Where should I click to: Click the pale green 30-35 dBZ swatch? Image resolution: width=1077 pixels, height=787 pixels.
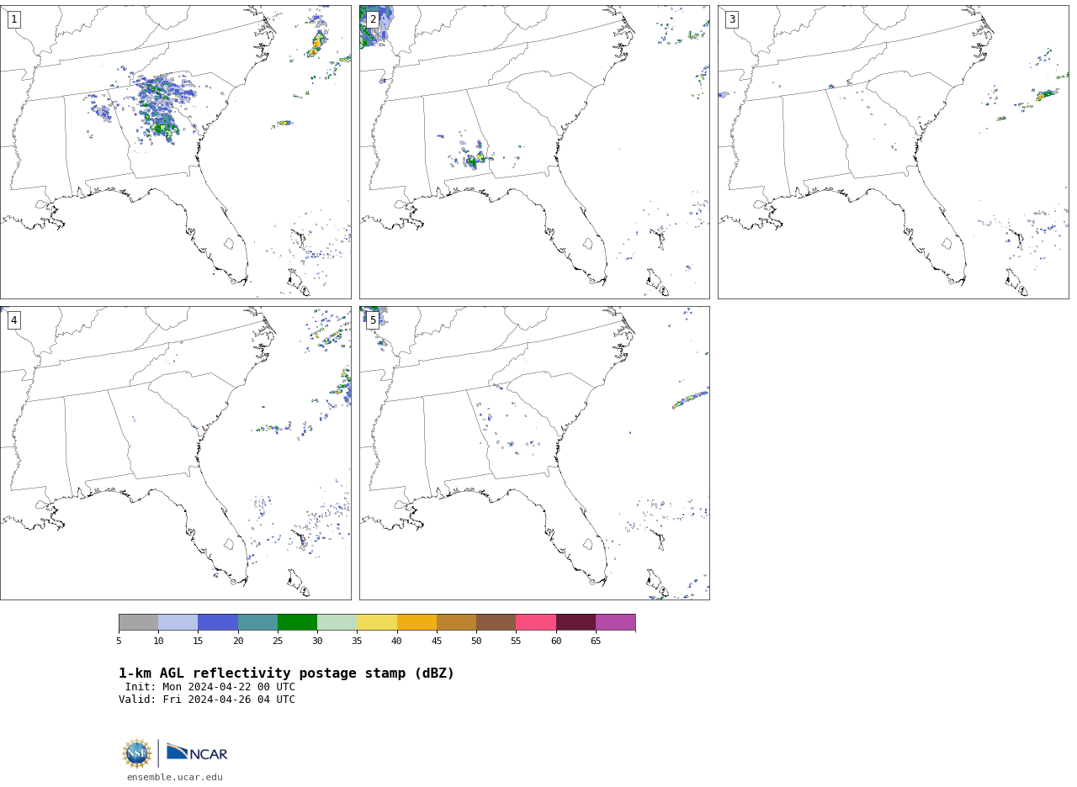tap(337, 622)
